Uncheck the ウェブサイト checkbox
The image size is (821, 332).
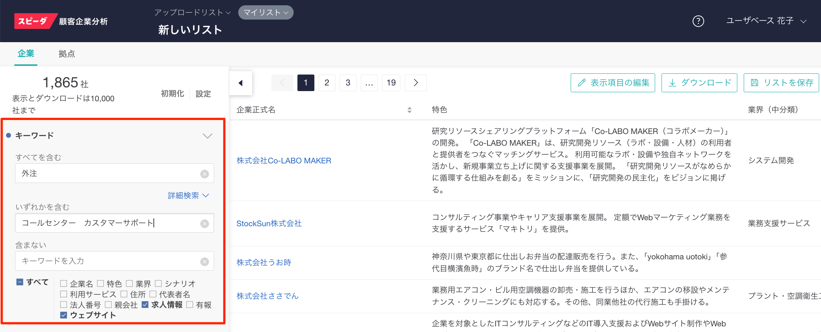[64, 315]
